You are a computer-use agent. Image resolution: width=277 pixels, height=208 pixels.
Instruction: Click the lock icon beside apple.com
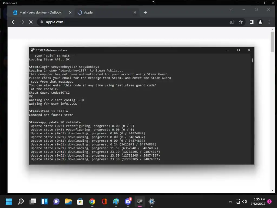(41, 22)
